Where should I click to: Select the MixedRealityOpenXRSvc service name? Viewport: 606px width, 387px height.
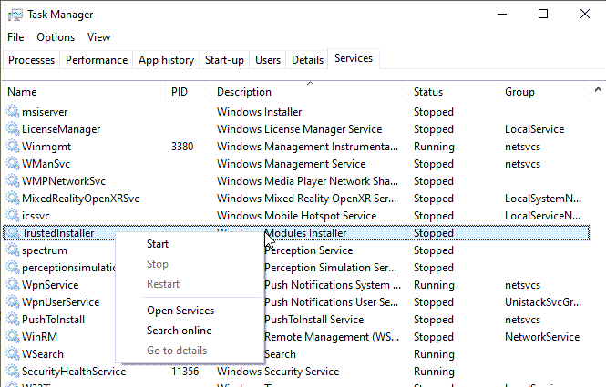pos(80,199)
